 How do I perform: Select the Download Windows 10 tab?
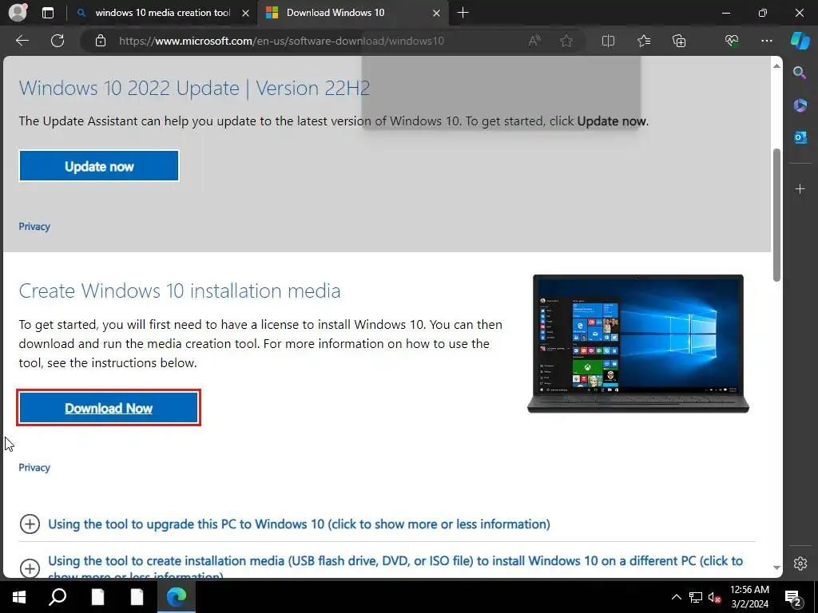coord(335,13)
